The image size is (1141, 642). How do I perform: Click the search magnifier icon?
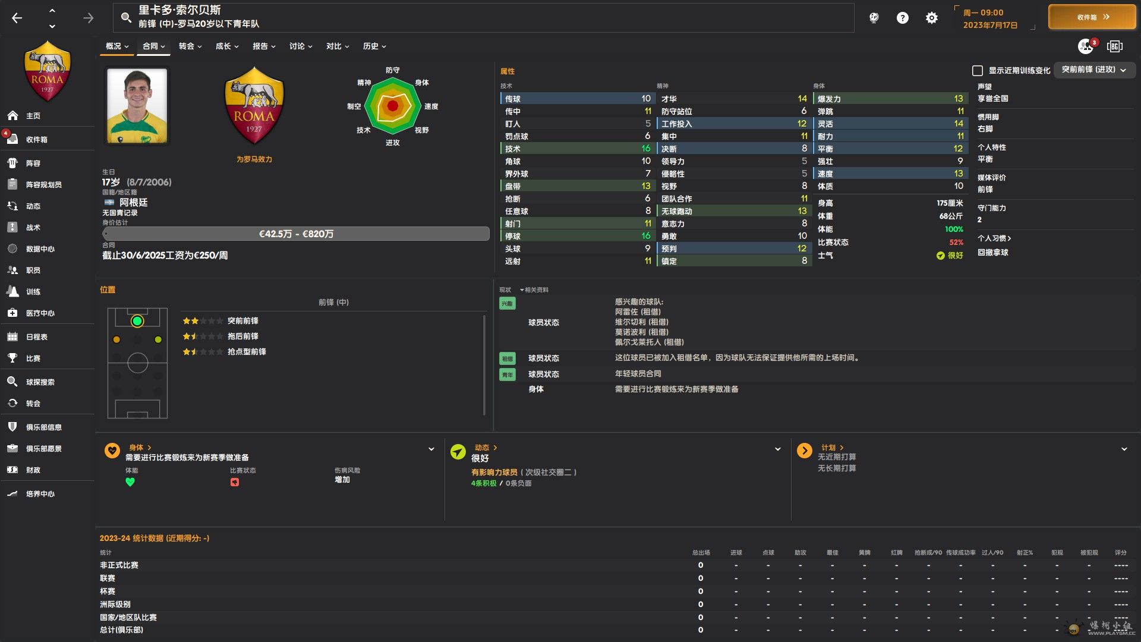point(126,18)
